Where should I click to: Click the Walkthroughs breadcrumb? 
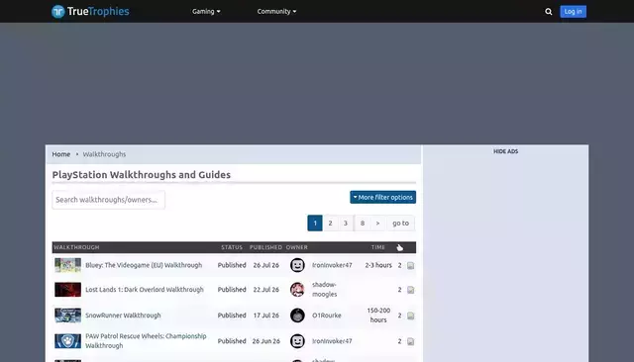pos(104,154)
